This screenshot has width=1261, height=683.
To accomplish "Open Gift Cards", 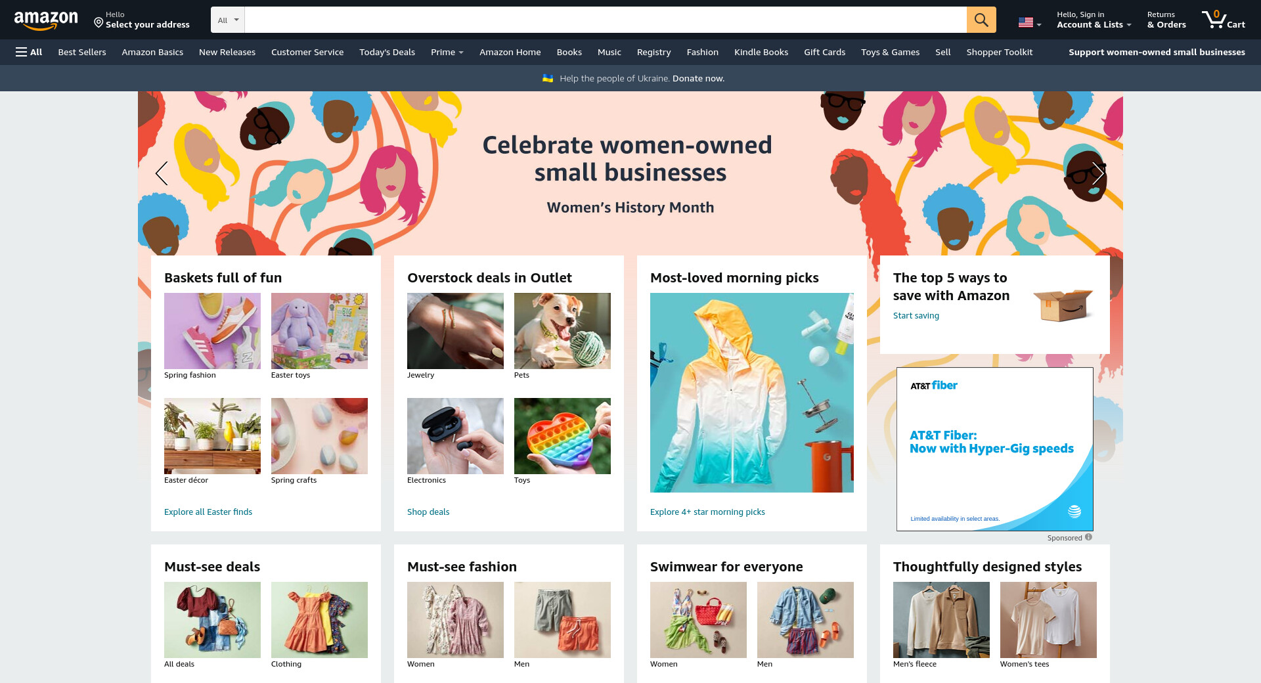I will tap(825, 52).
